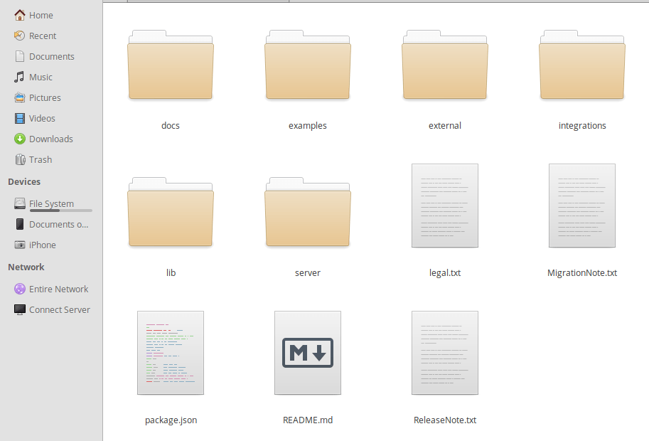Click the 'ReleaseNote.txt' name label

(x=445, y=420)
